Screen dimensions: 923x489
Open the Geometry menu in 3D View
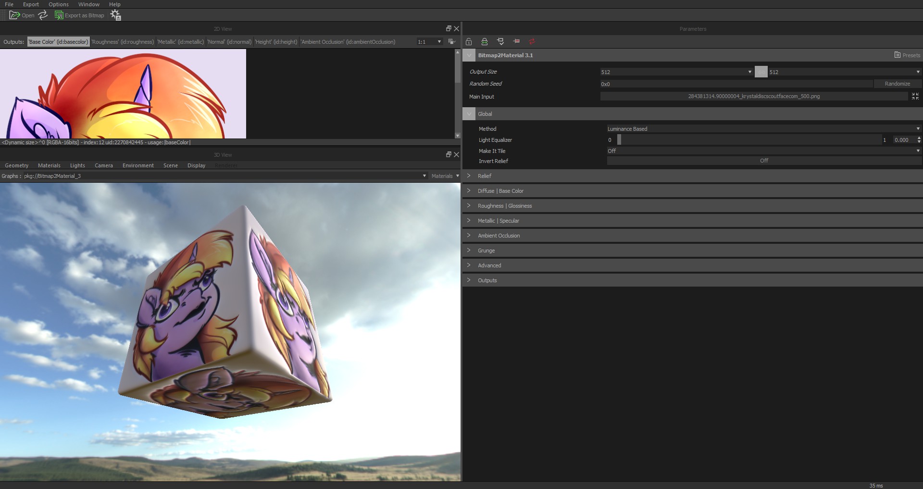17,165
